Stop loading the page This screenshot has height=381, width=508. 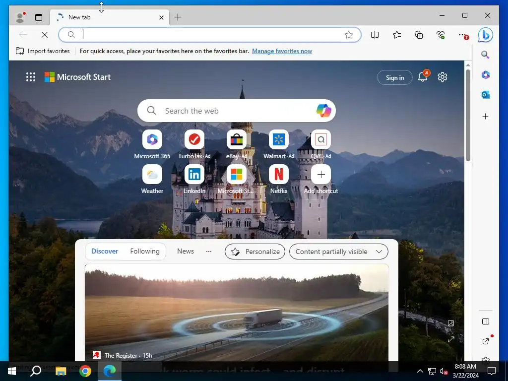tap(45, 35)
